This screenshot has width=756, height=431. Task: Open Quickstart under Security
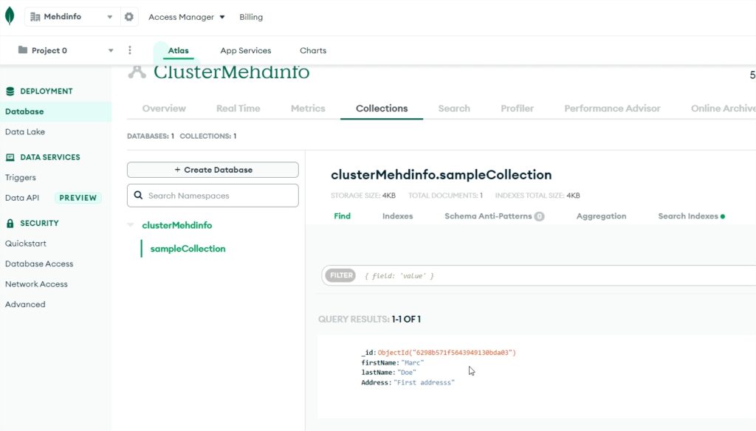tap(26, 244)
